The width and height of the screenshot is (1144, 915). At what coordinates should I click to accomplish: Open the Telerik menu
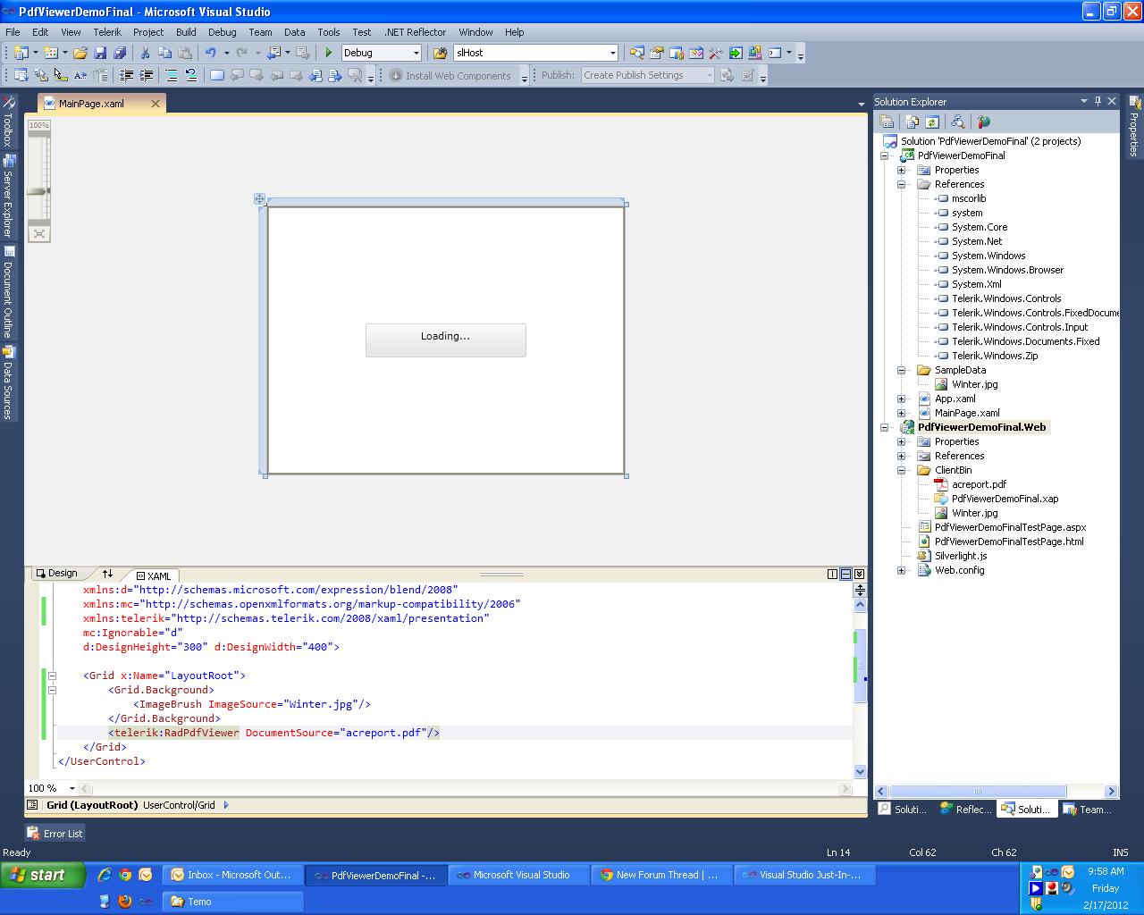(x=107, y=32)
